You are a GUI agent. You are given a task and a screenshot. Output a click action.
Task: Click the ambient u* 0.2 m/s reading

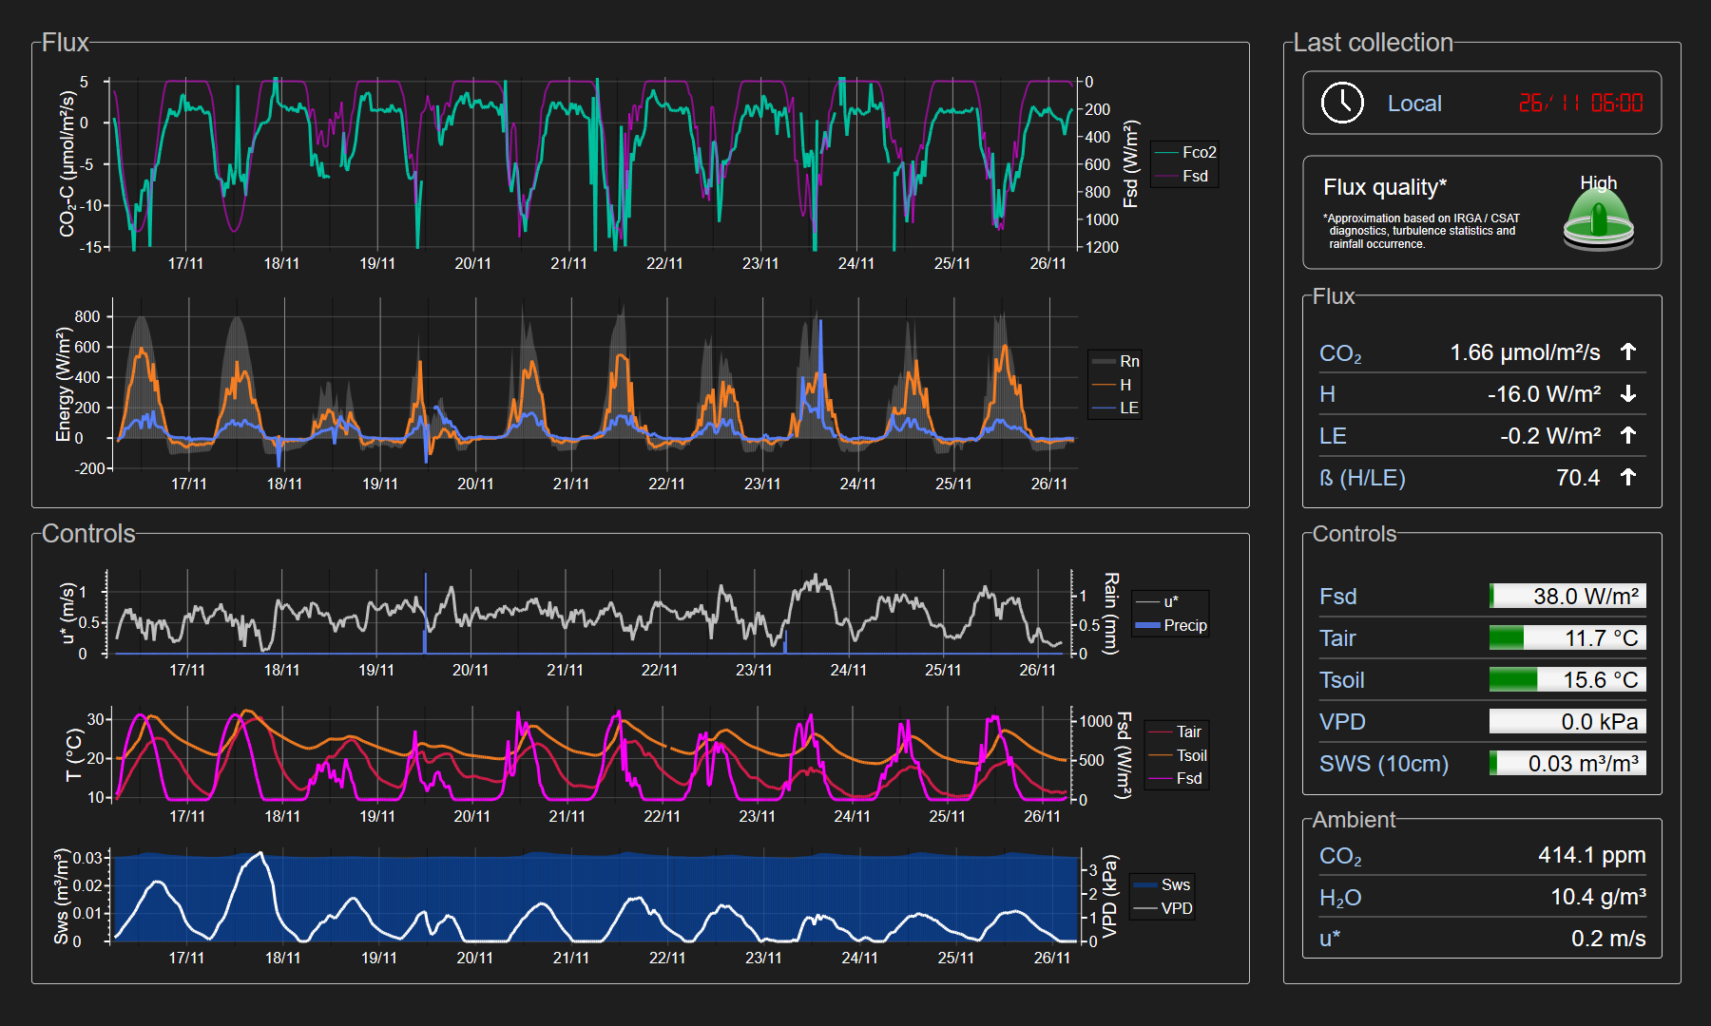point(1607,939)
